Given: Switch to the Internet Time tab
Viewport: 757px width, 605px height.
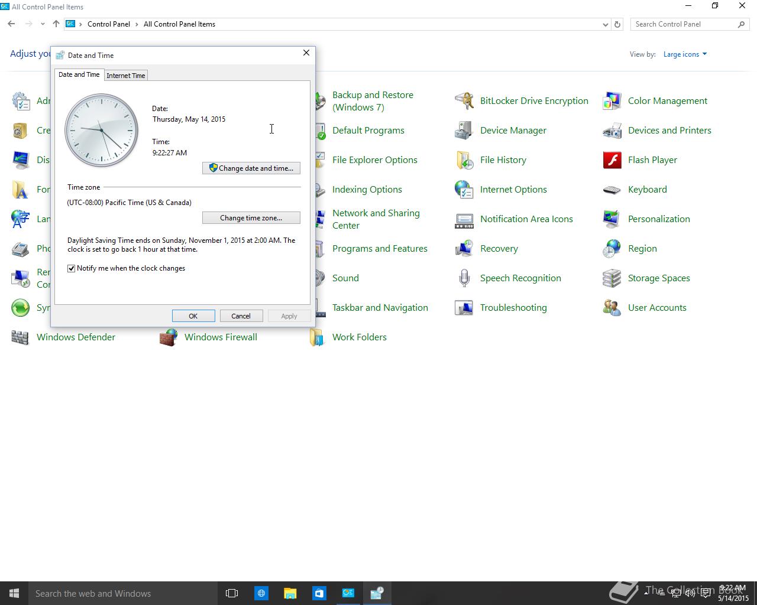Looking at the screenshot, I should [x=126, y=76].
